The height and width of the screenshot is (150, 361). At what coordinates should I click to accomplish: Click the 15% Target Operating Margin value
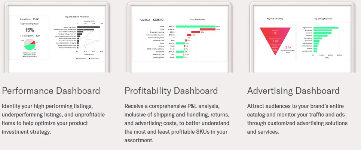30,30
